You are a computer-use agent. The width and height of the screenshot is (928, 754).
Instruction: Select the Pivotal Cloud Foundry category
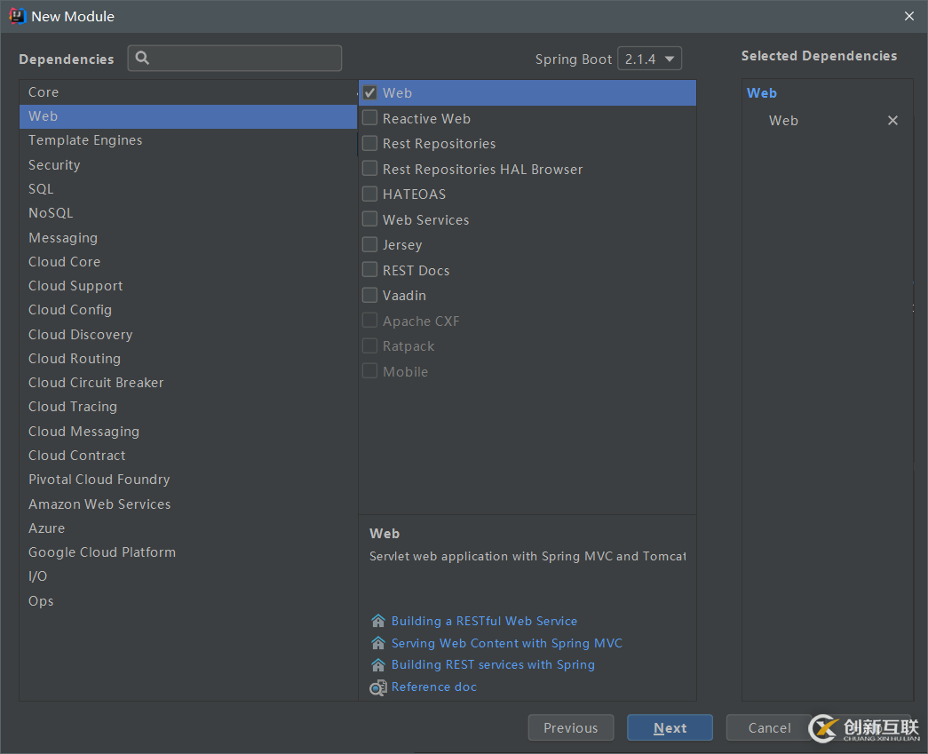[188, 480]
